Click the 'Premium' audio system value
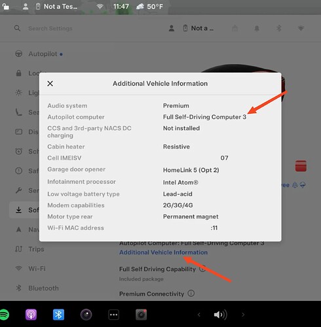321x327 pixels. click(176, 105)
